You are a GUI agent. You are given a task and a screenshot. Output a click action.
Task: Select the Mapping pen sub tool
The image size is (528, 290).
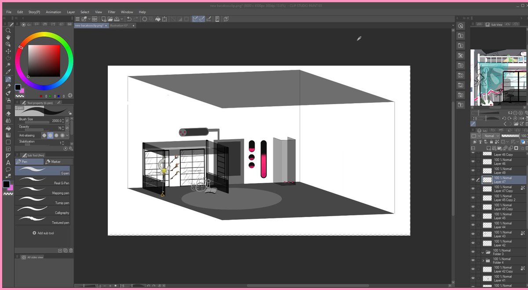[42, 190]
